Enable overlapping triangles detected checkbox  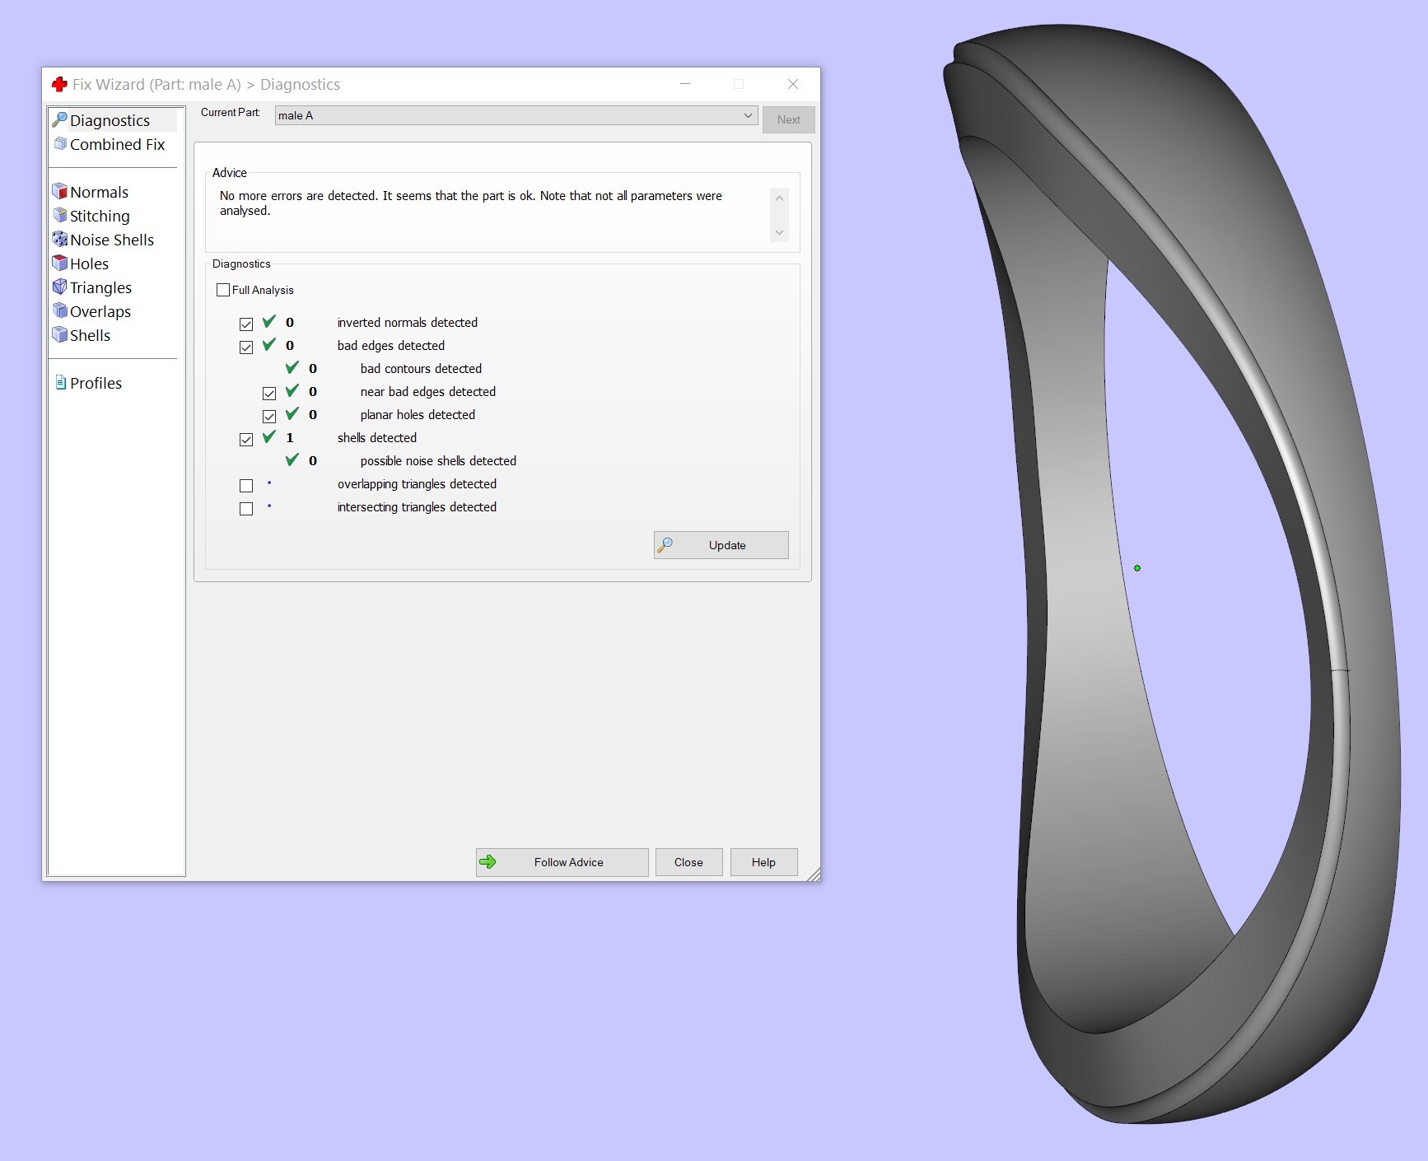tap(246, 485)
